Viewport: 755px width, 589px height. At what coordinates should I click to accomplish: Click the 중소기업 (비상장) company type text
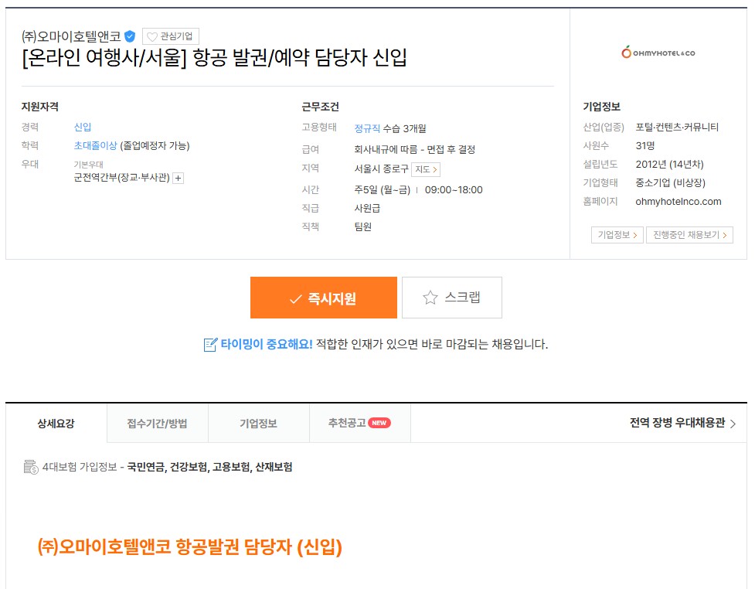tap(670, 183)
